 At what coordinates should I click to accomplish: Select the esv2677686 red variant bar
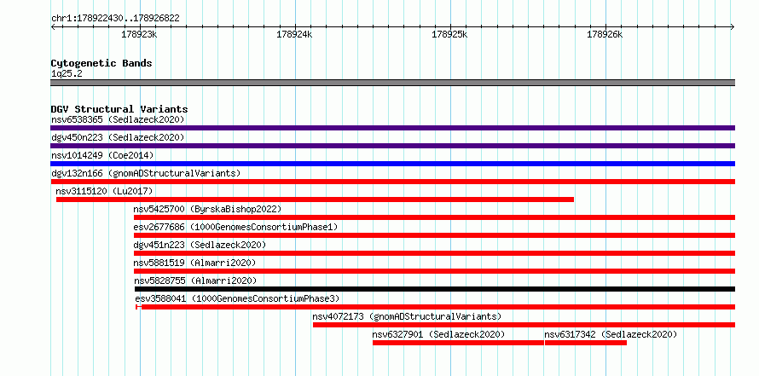click(x=435, y=235)
